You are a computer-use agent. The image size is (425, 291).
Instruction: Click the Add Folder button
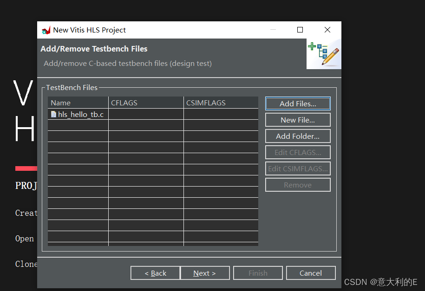point(298,136)
